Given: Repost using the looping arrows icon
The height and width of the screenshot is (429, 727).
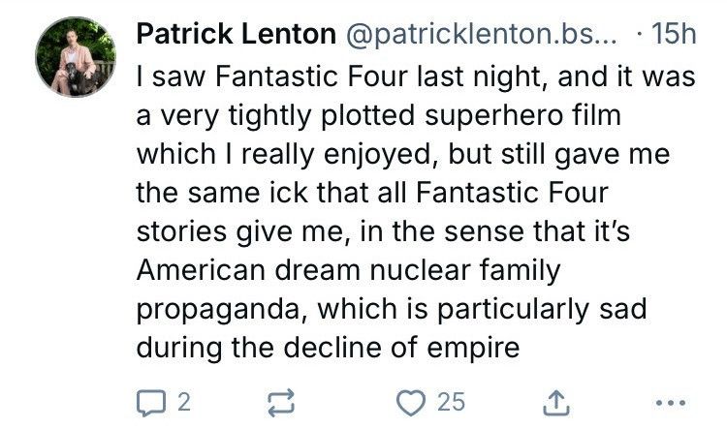Looking at the screenshot, I should tap(281, 402).
